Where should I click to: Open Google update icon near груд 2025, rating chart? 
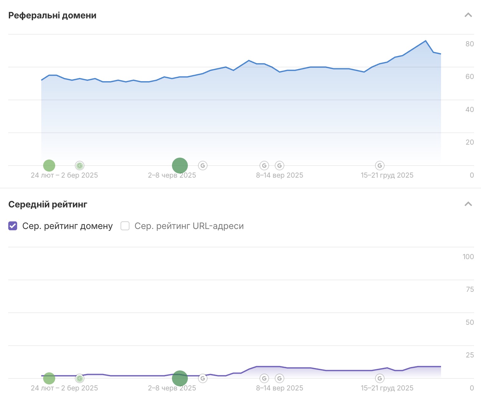coord(380,378)
